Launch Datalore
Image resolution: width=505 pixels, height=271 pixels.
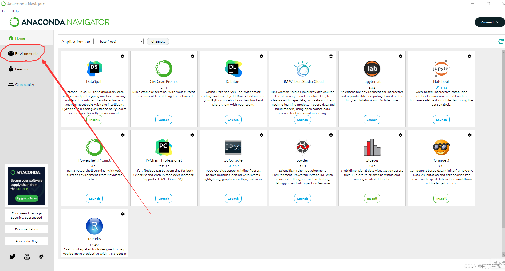[x=233, y=120]
